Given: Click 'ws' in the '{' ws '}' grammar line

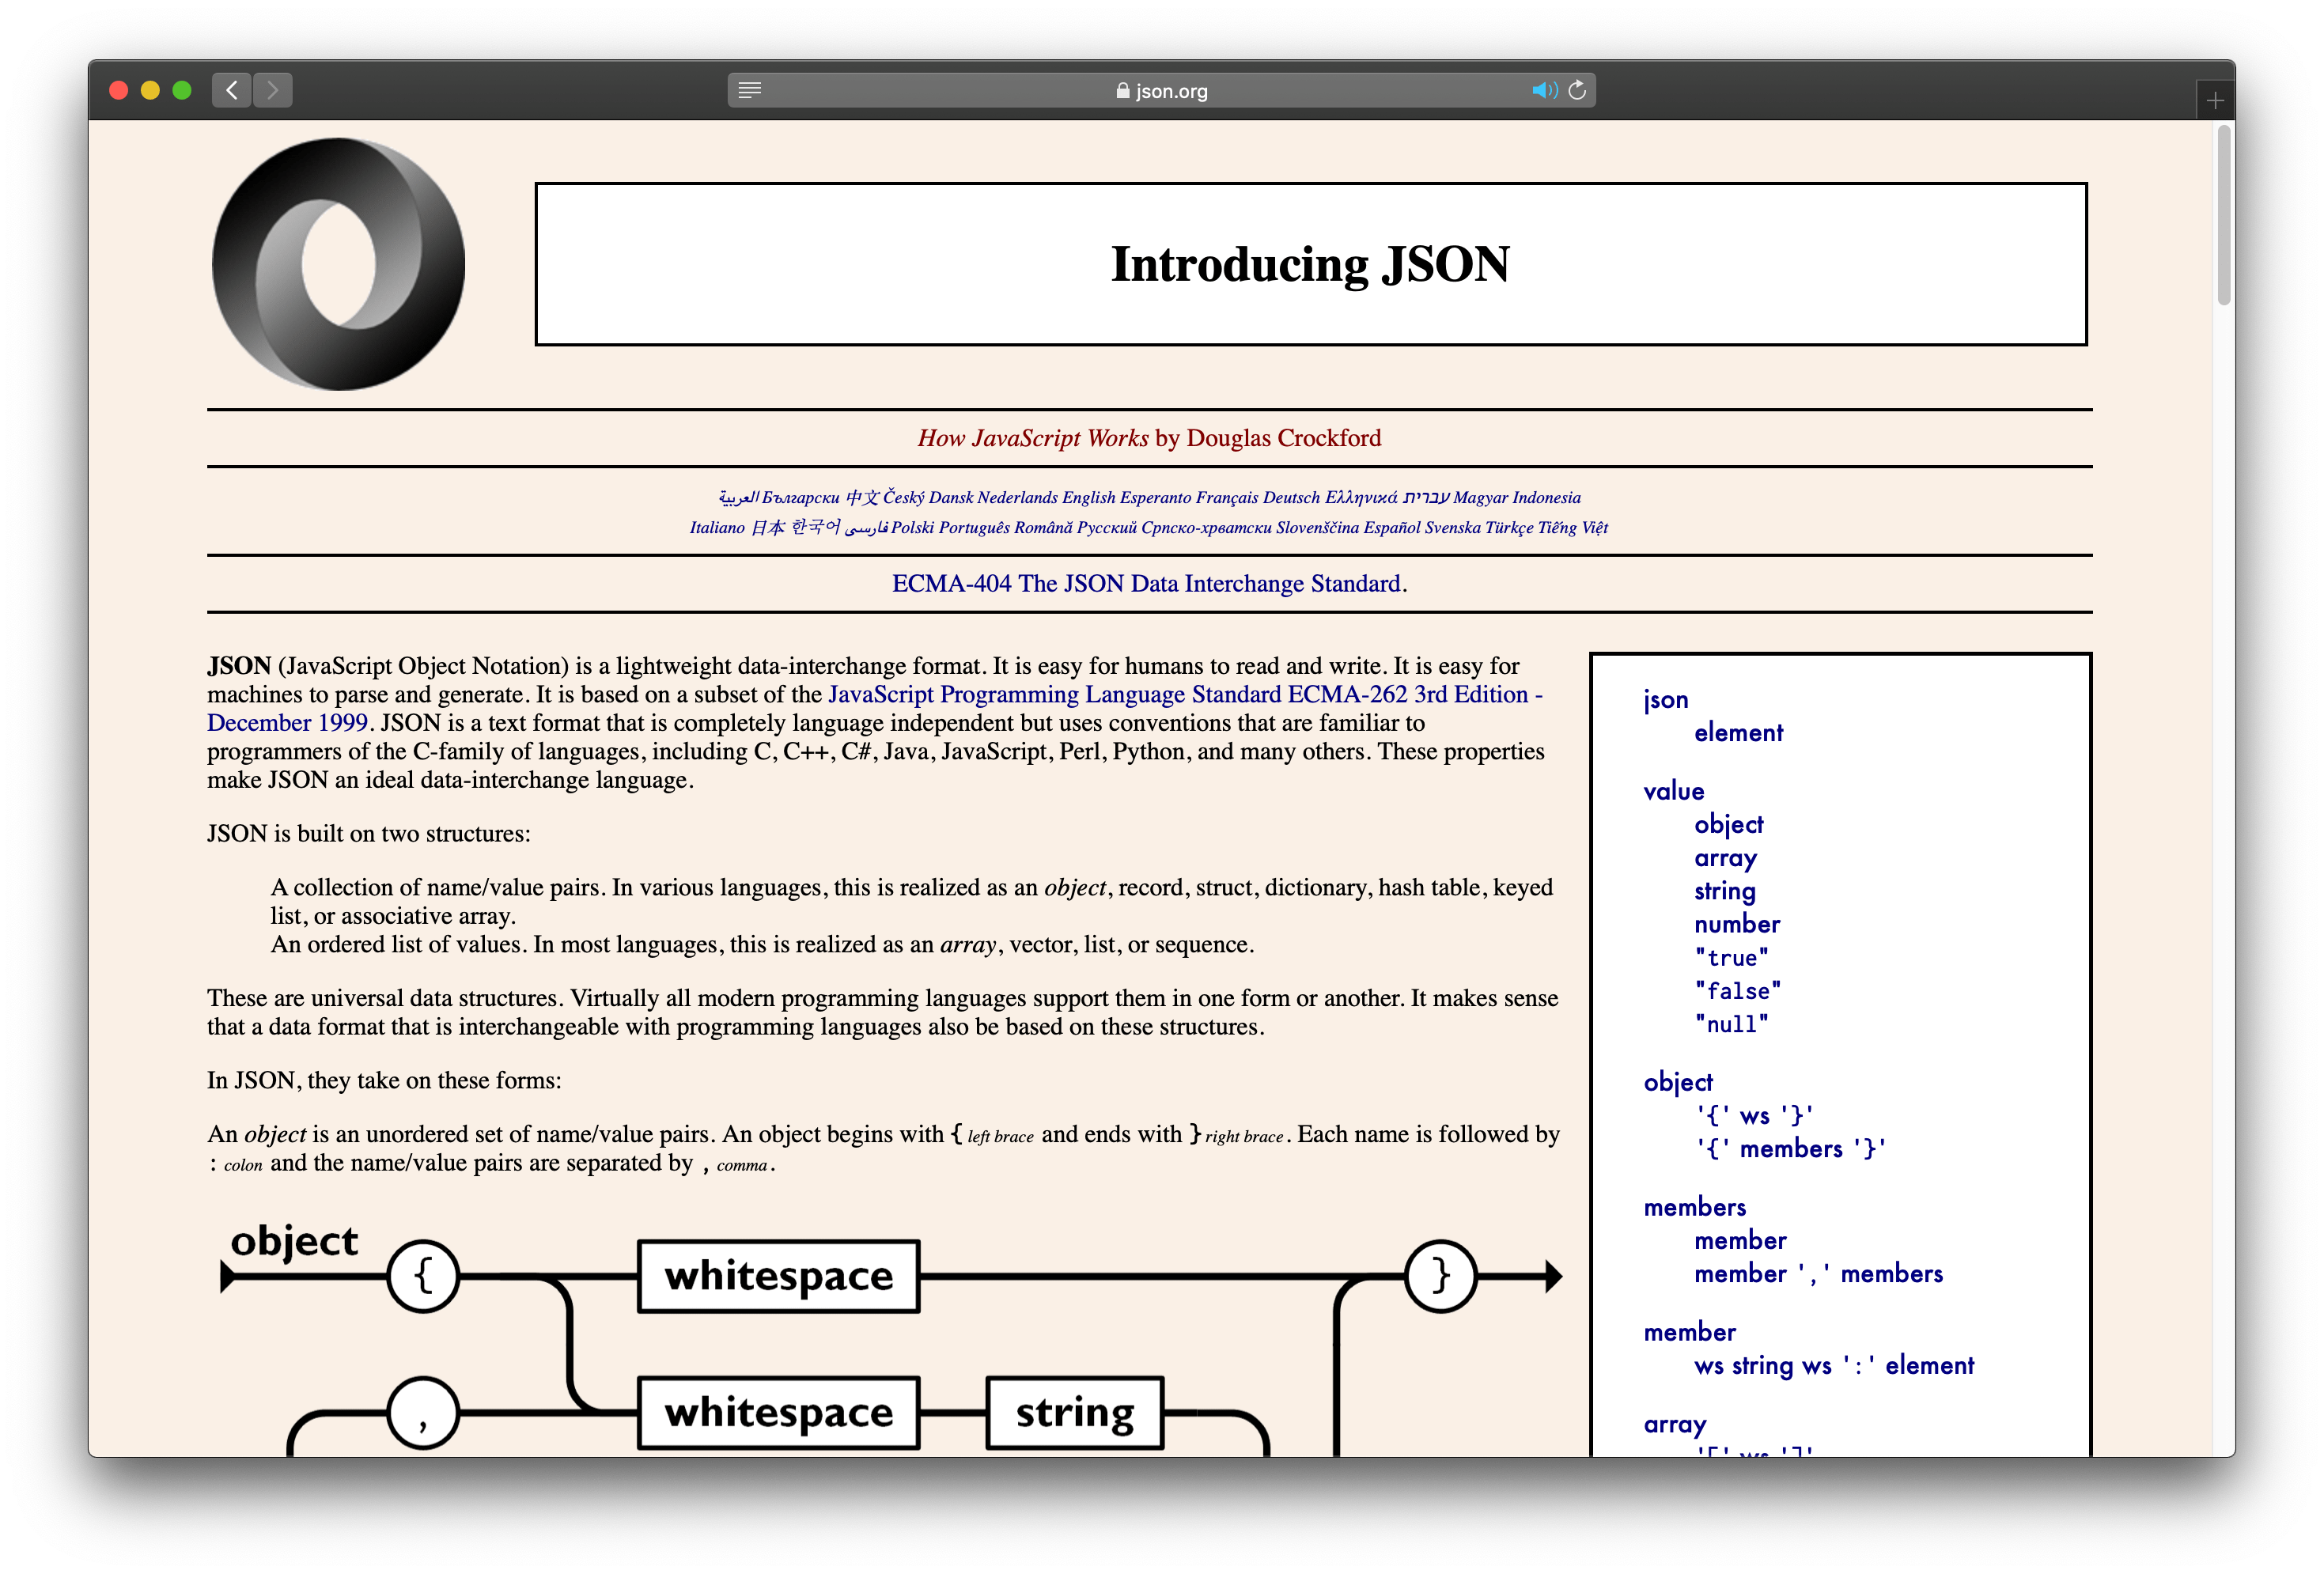Looking at the screenshot, I should pyautogui.click(x=1754, y=1117).
